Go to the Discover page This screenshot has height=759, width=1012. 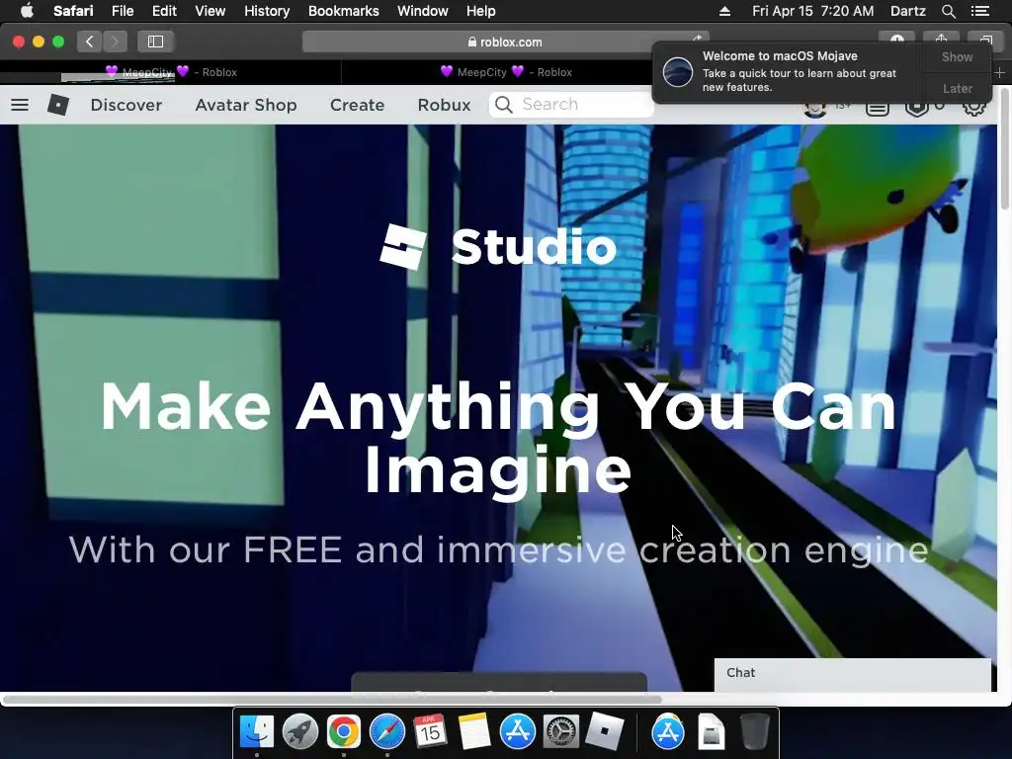tap(126, 105)
